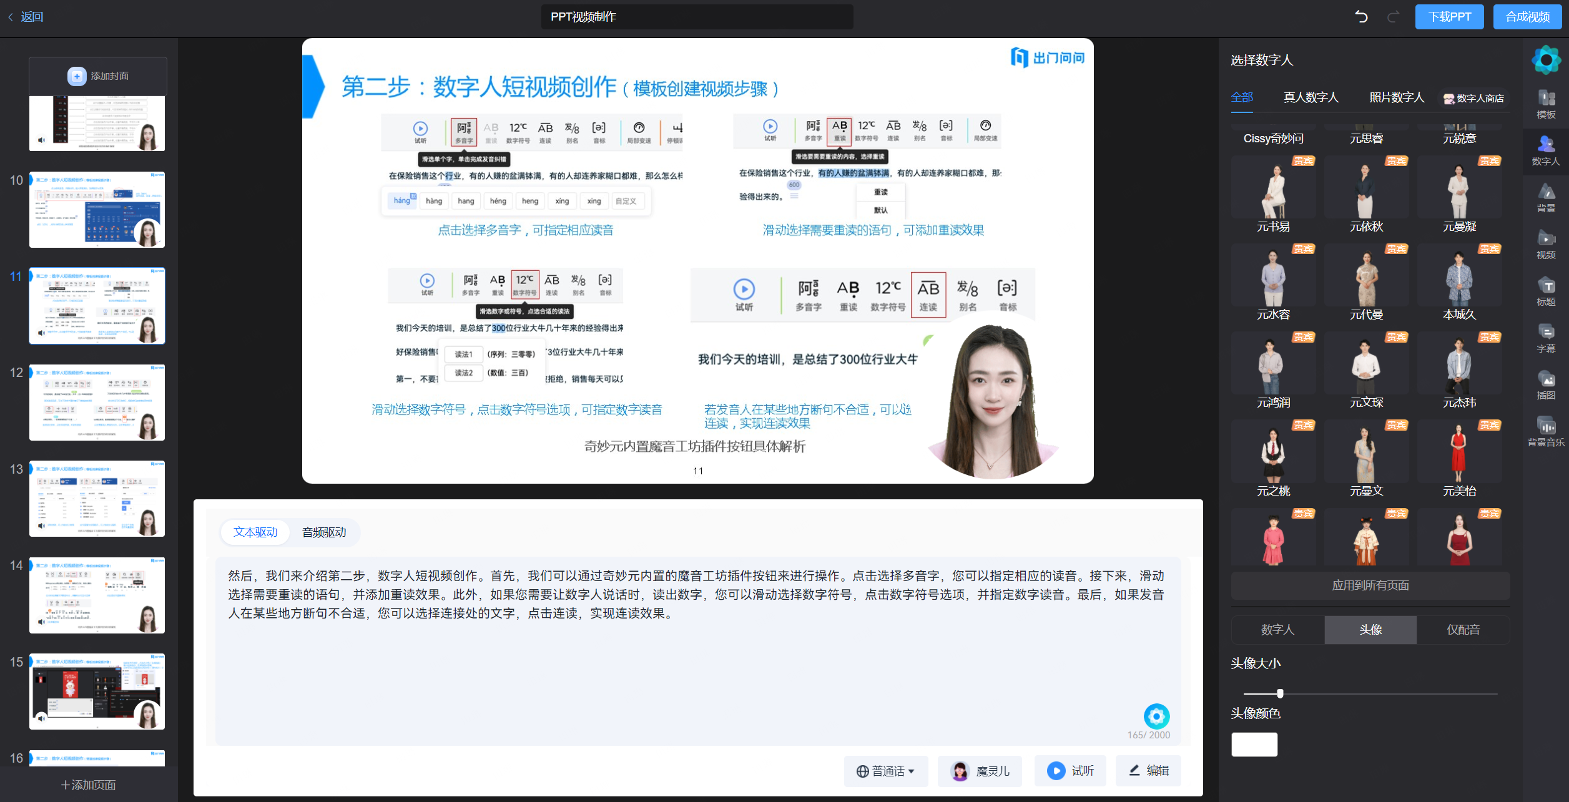1569x802 pixels.
Task: Open the 插图 illustration sidebar icon
Action: click(1546, 385)
